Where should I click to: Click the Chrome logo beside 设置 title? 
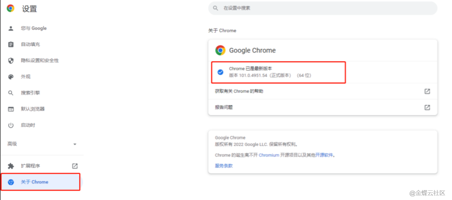pos(11,8)
